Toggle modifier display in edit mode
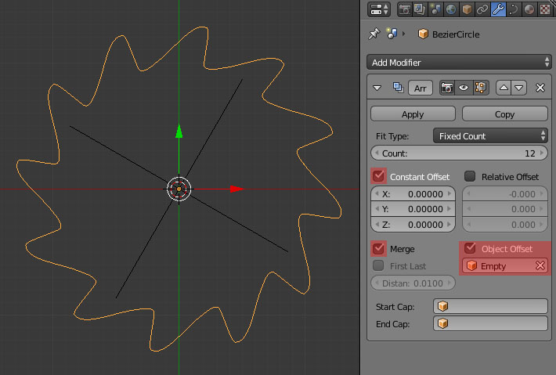This screenshot has width=556, height=375. [x=481, y=88]
